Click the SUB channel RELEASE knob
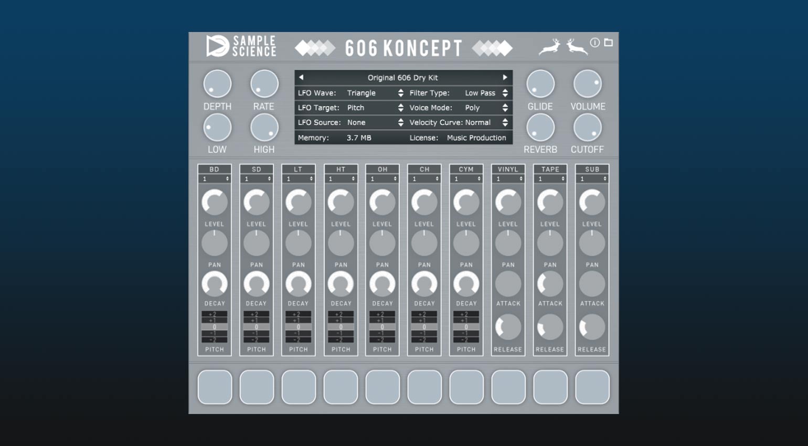This screenshot has width=808, height=446. pyautogui.click(x=592, y=327)
